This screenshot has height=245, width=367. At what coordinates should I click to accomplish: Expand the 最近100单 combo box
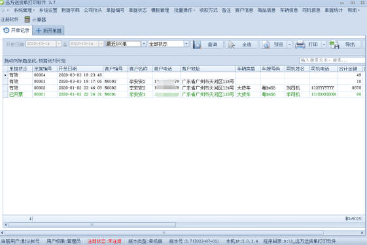[x=144, y=44]
